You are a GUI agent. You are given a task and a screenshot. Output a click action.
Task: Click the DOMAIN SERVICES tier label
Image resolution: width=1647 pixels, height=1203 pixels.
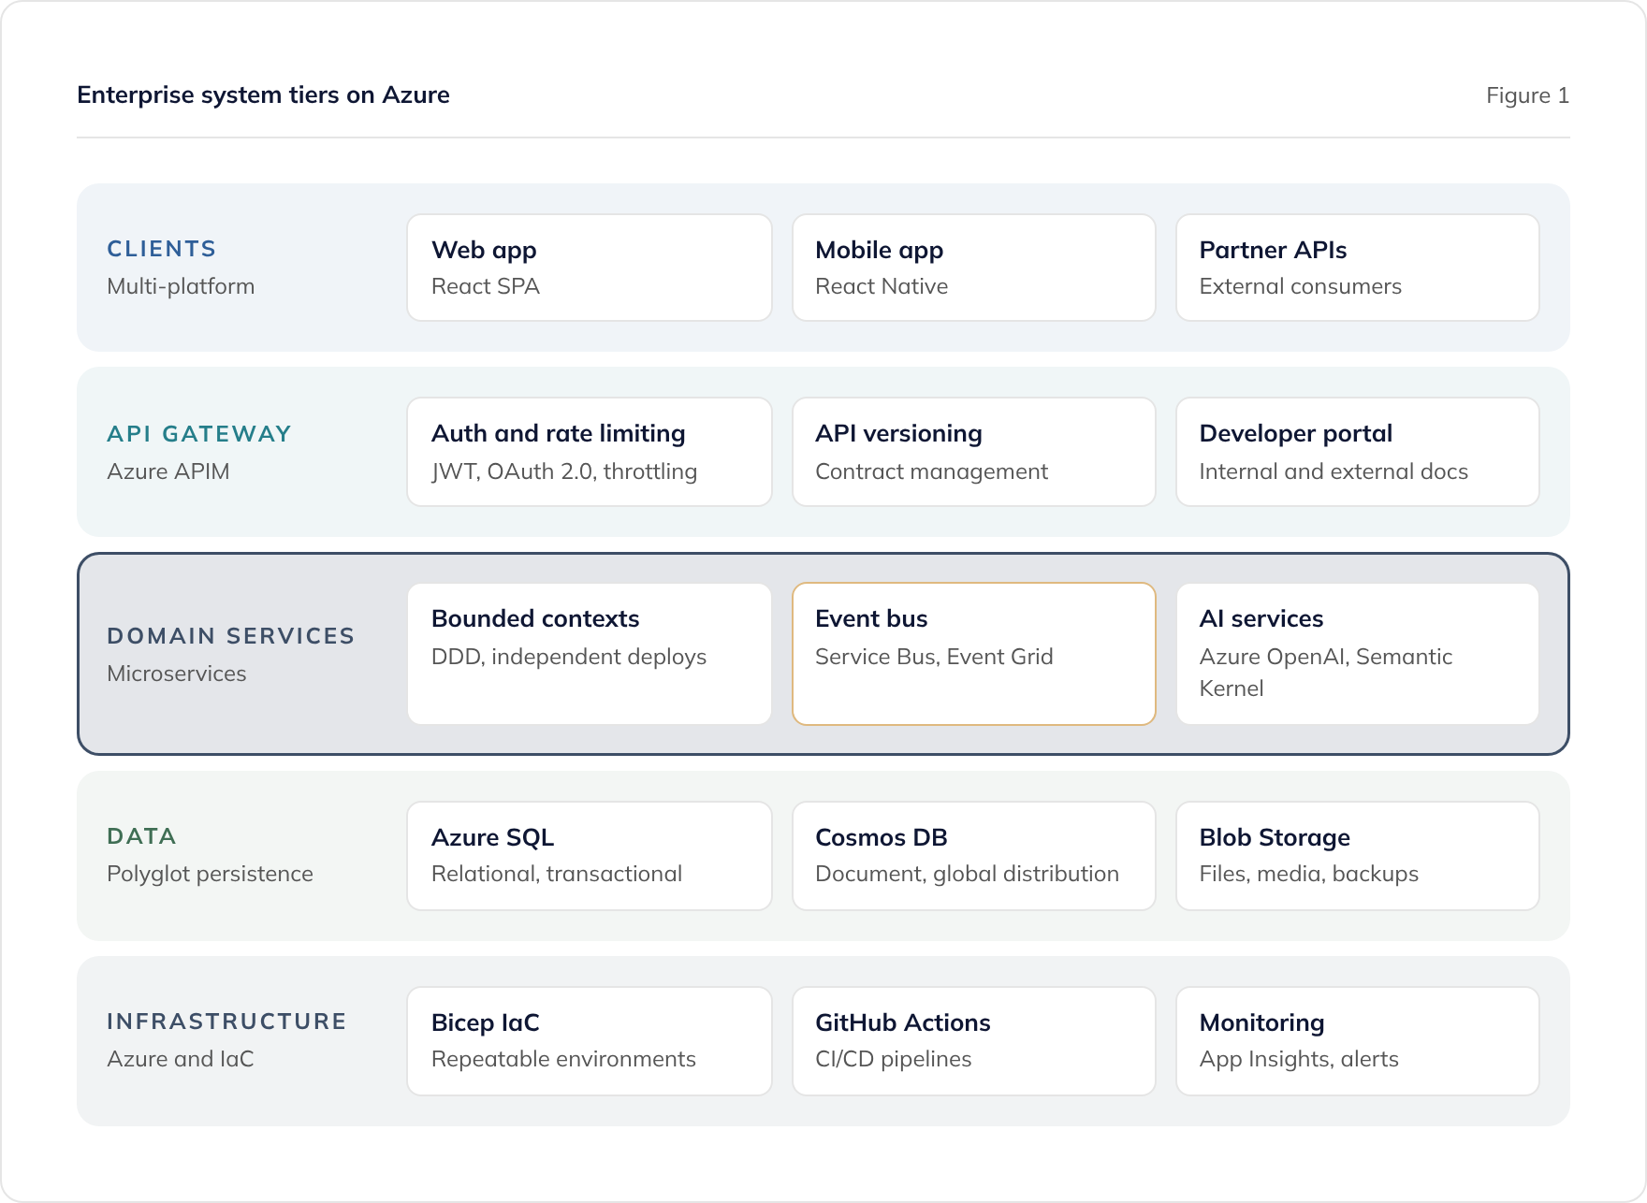(x=230, y=636)
